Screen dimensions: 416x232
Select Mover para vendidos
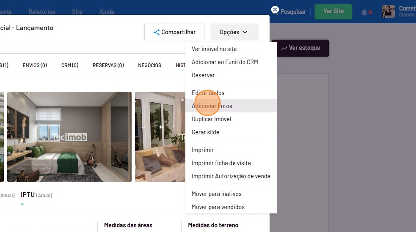[218, 207]
